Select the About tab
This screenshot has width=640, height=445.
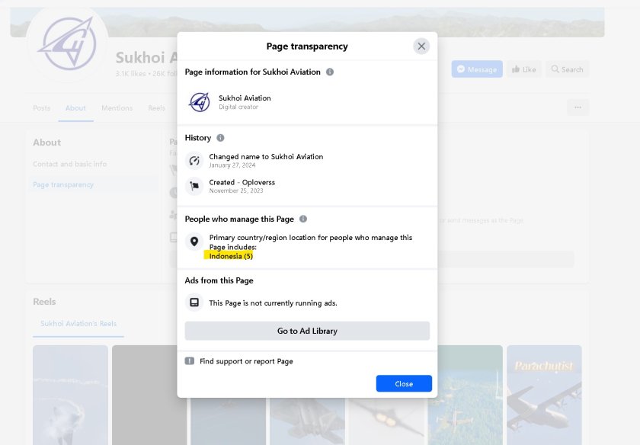(75, 108)
